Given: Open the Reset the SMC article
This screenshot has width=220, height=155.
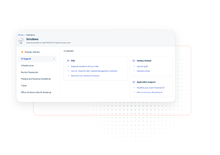Looking at the screenshot, I should tap(94, 71).
